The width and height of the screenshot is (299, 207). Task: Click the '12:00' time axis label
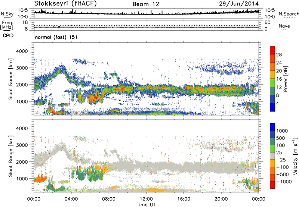146,199
